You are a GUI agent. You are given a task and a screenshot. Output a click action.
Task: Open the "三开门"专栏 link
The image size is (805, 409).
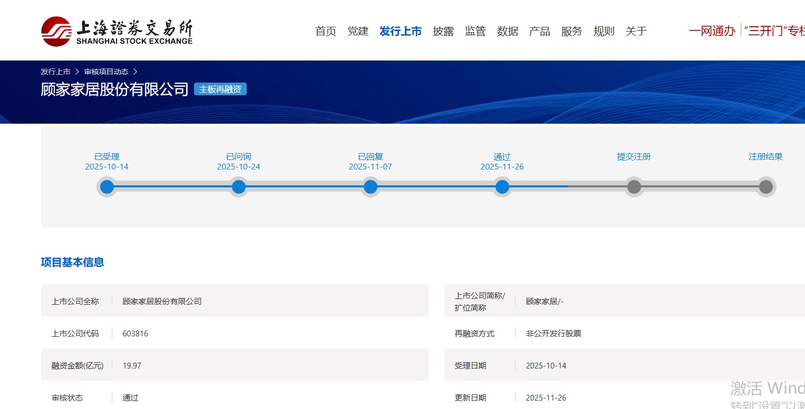coord(774,31)
